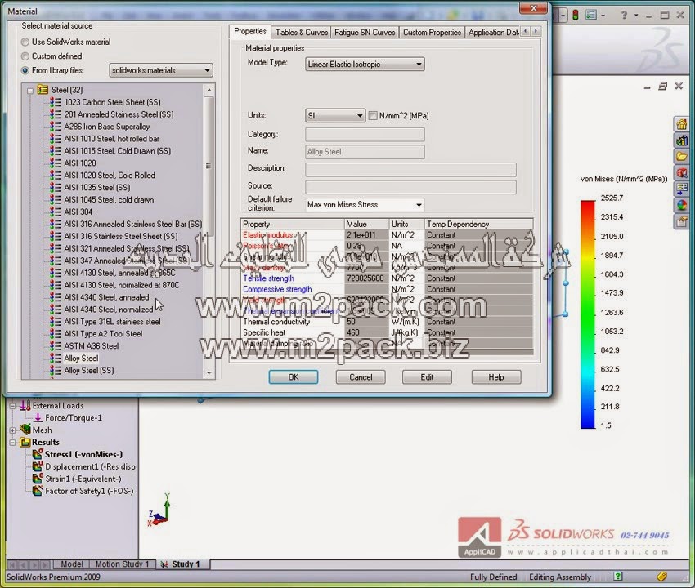Select the From library files radio button
This screenshot has width=695, height=588.
click(25, 70)
